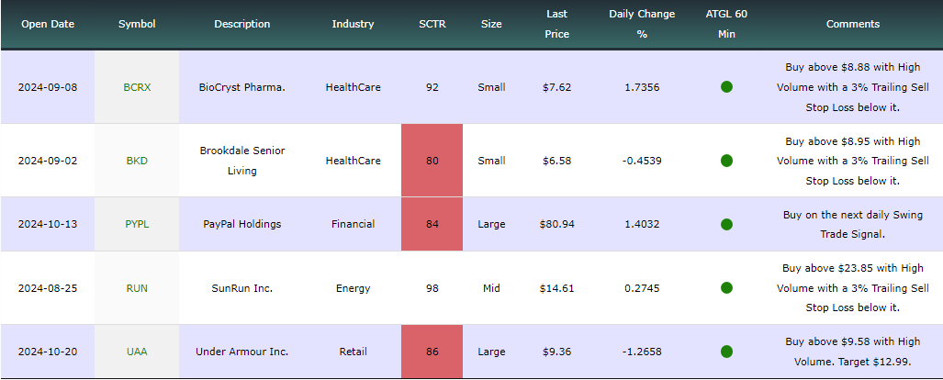Click the Daily Change % header
943x380 pixels.
(643, 24)
